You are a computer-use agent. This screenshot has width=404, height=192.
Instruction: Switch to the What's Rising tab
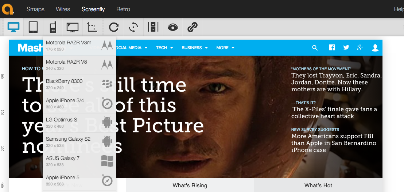click(x=190, y=185)
